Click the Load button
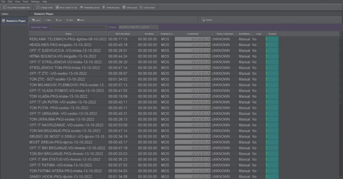Image resolution: width=343 pixels, height=179 pixels. point(36,20)
